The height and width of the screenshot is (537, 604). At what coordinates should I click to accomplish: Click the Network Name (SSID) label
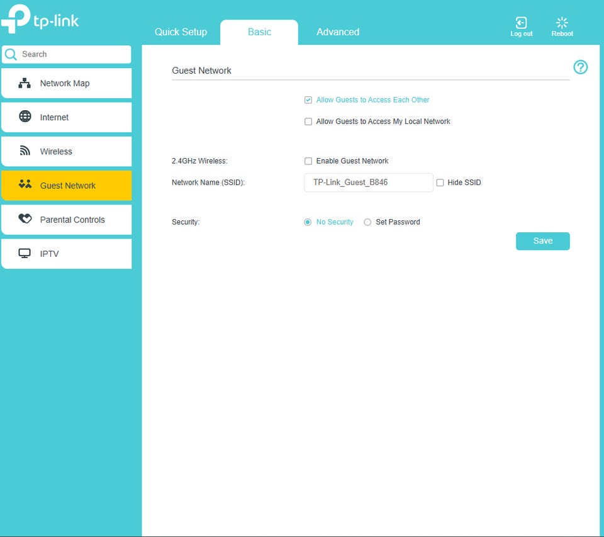(208, 183)
